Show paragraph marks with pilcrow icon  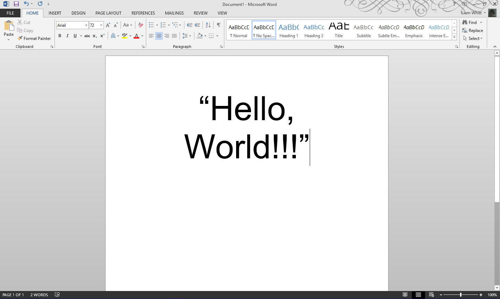pos(218,25)
